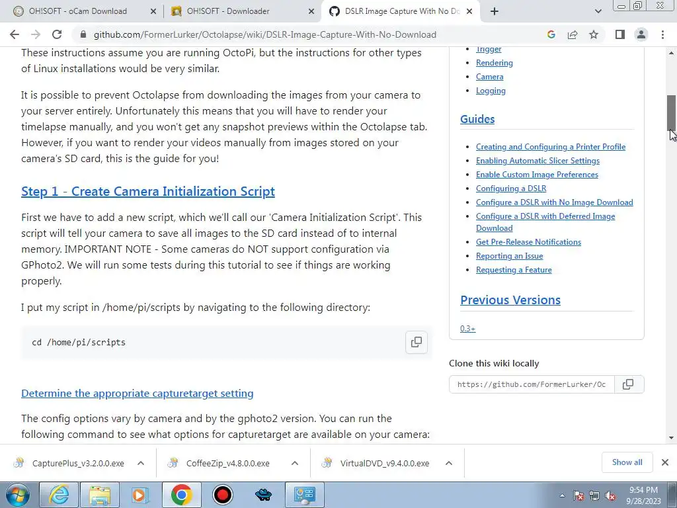
Task: Copy the wiki clone URL
Action: click(628, 384)
